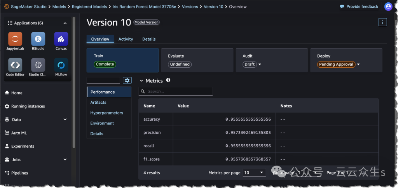398x188 pixels.
Task: Click the Auto ML icon
Action: click(x=7, y=133)
